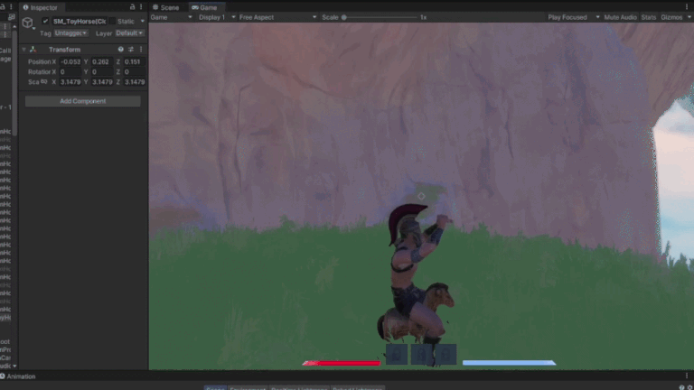Image resolution: width=694 pixels, height=390 pixels.
Task: Select the Game tab
Action: [x=204, y=7]
